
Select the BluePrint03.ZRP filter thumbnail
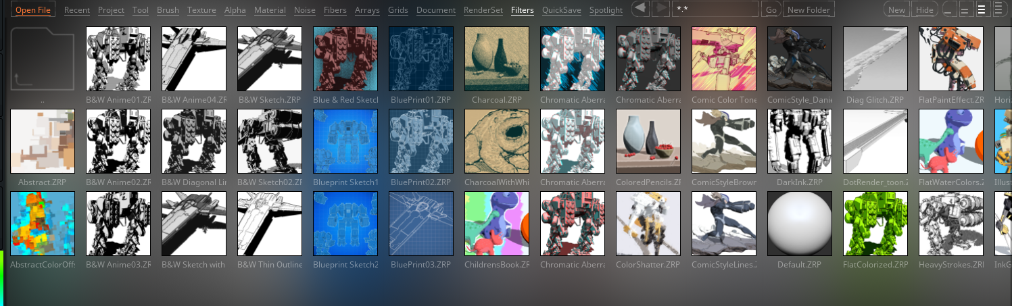coord(421,224)
